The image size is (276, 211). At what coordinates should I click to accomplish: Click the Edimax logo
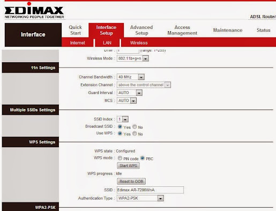34,10
